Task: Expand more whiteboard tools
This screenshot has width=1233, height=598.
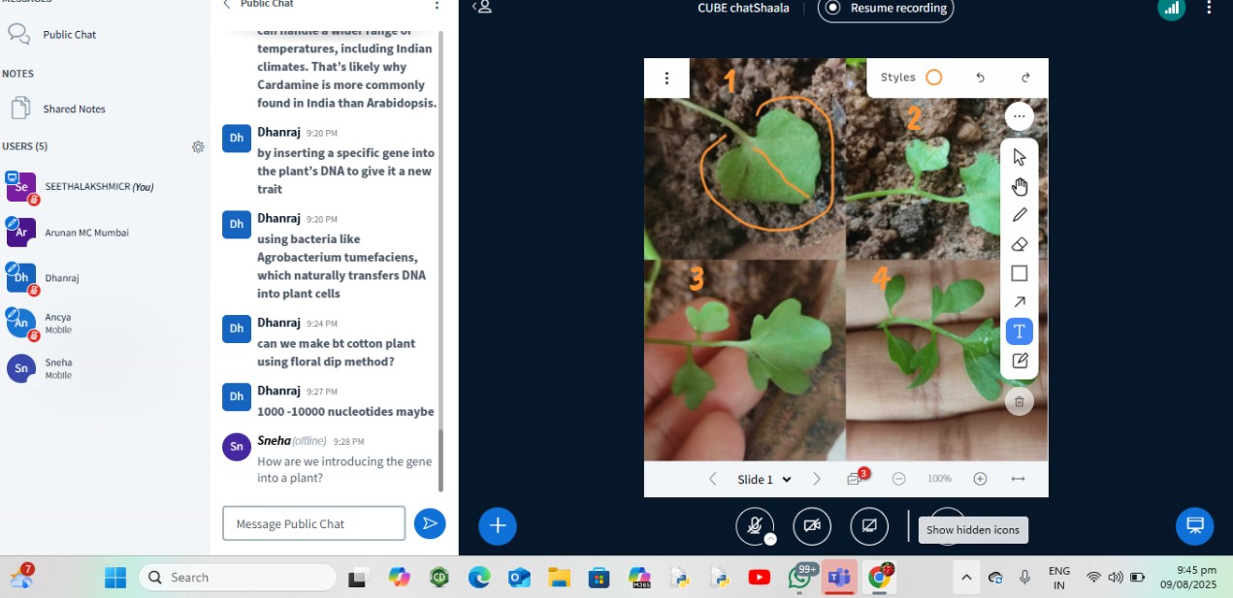Action: (x=1019, y=116)
